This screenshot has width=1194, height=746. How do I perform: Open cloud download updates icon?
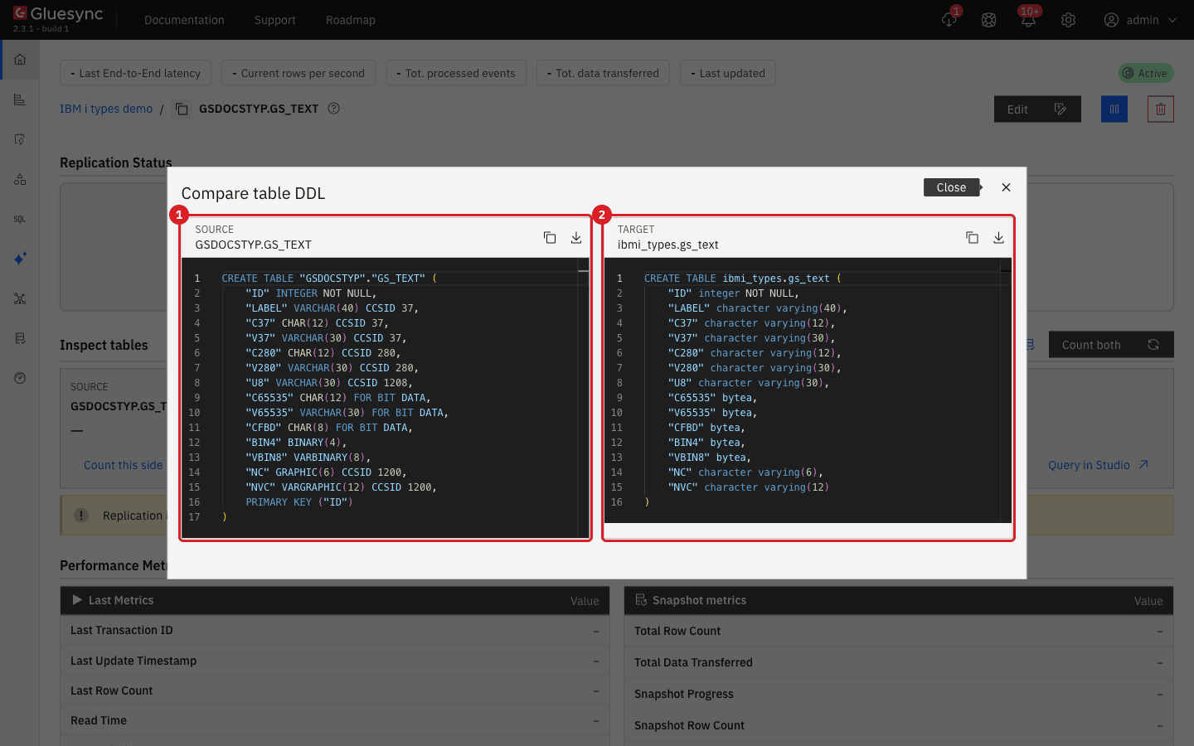pos(949,20)
